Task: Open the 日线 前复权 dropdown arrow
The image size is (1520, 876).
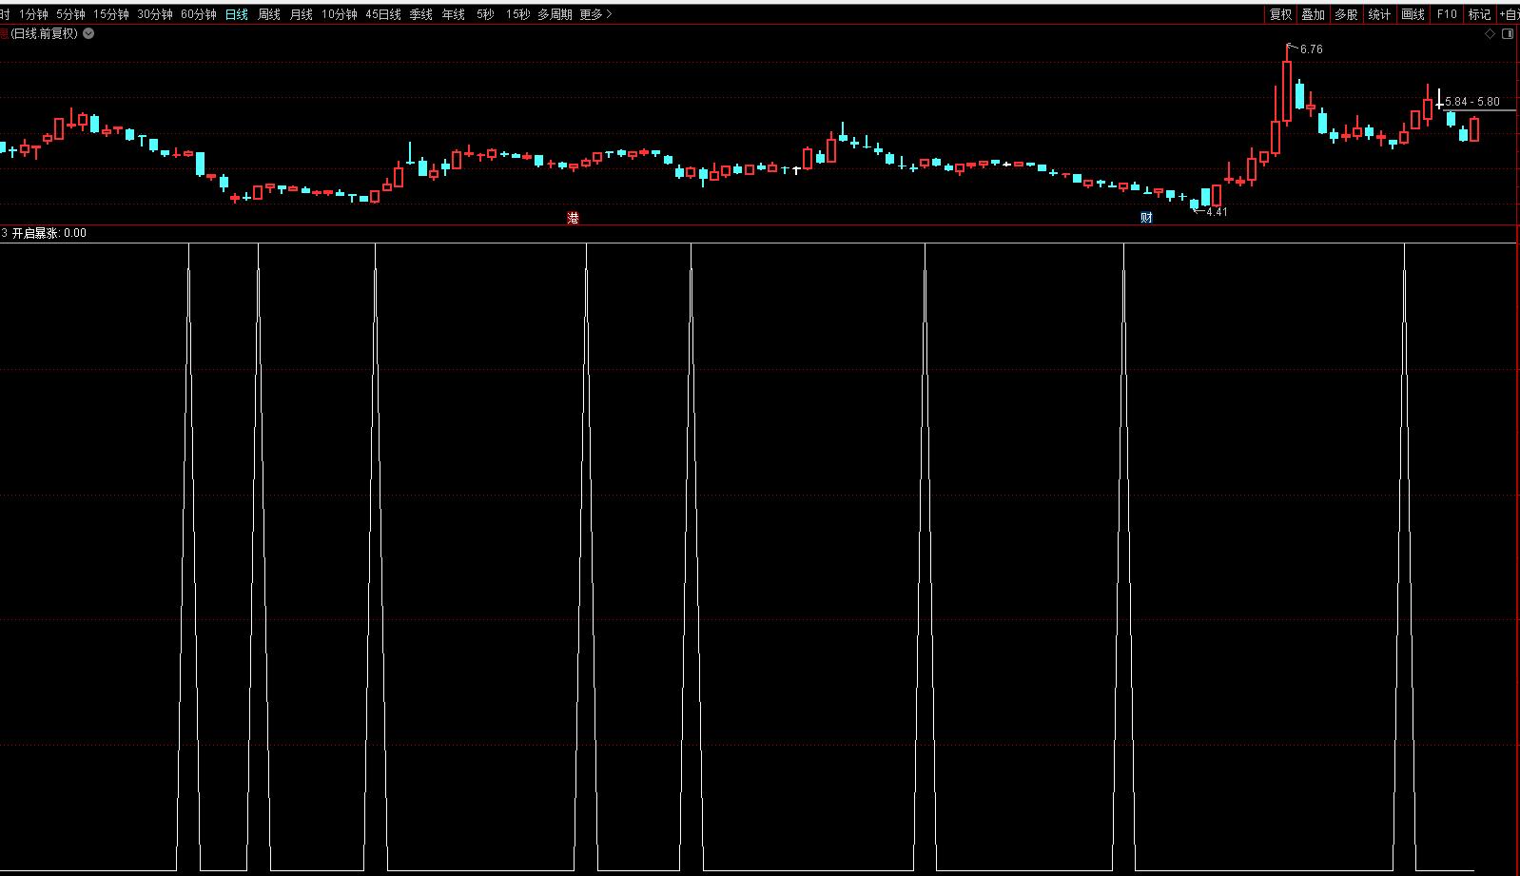Action: pos(88,33)
